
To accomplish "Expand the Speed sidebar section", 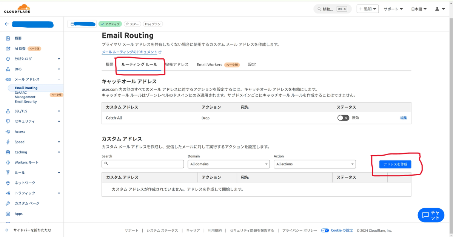I will 59,142.
